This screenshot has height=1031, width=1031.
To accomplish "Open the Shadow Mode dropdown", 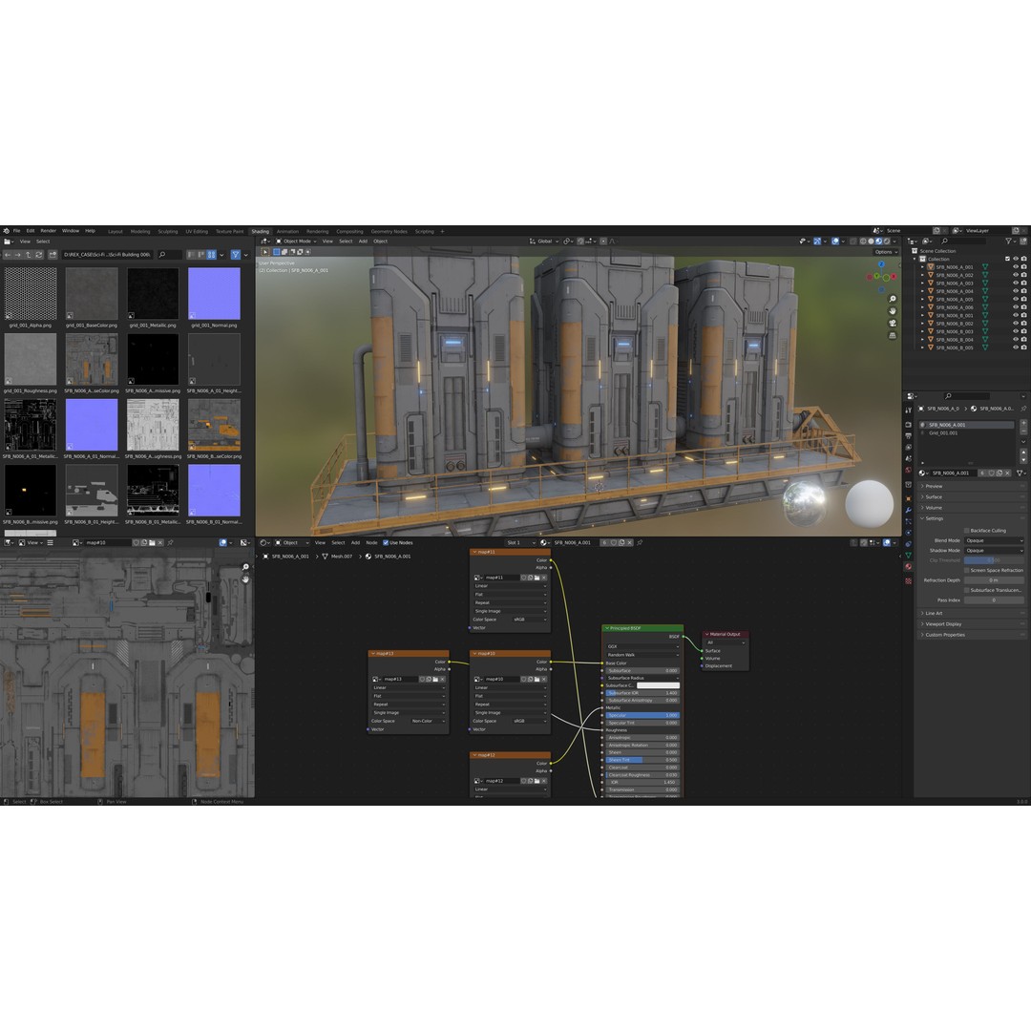I will tap(994, 551).
